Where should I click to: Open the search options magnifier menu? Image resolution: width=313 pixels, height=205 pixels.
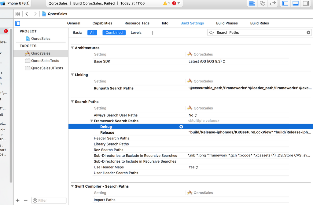212,32
